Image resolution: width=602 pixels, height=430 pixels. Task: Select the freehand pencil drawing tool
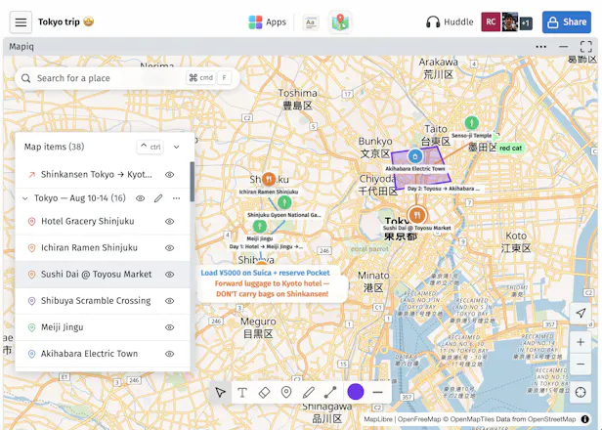pos(308,393)
